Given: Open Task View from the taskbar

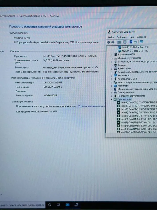Looking at the screenshot, I should [58, 205].
